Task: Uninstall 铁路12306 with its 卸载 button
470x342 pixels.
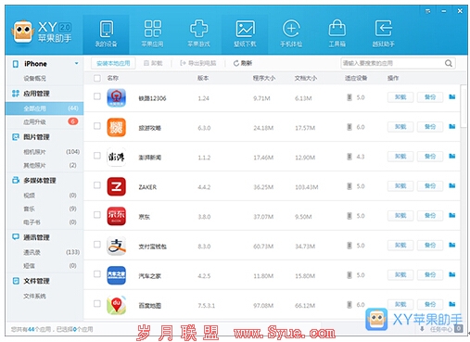Action: (400, 97)
